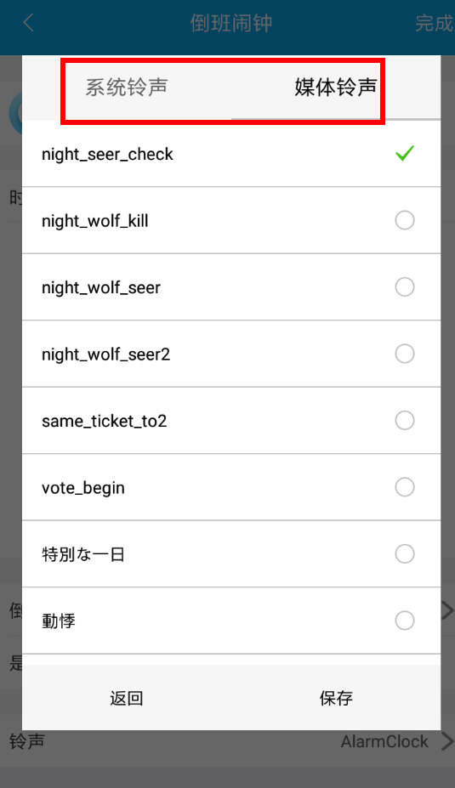Select the night_seer_check ringtone row
This screenshot has width=455, height=788.
pos(231,154)
